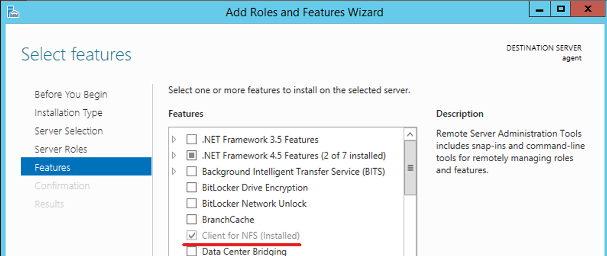Image resolution: width=607 pixels, height=256 pixels.
Task: Select the Features step in sidebar
Action: (x=52, y=168)
